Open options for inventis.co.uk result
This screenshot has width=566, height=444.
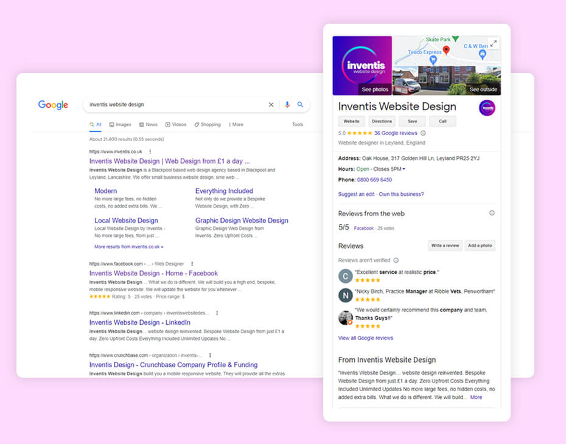(150, 152)
